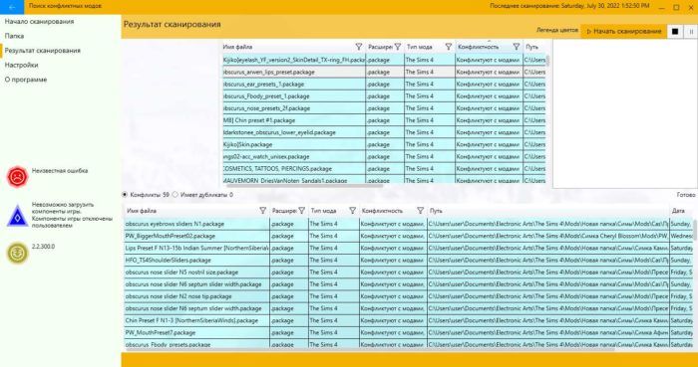This screenshot has height=367, width=698.
Task: Filter lower table by Тип мода
Action: tap(353, 211)
